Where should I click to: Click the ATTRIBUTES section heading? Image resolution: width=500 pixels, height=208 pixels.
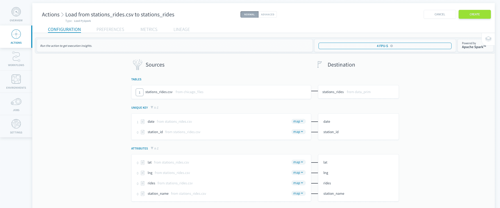[140, 148]
